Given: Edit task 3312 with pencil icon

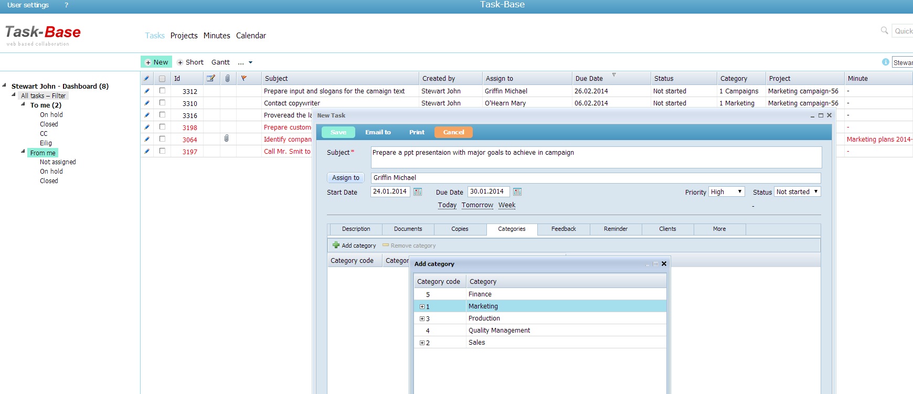Looking at the screenshot, I should click(x=147, y=91).
